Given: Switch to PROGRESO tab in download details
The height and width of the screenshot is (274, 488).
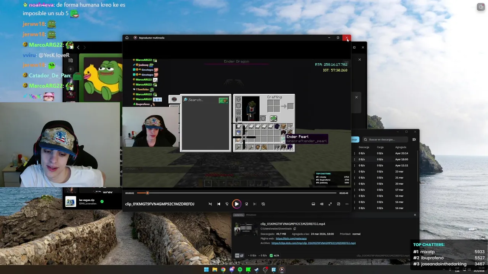Looking at the screenshot, I should pos(251,215).
